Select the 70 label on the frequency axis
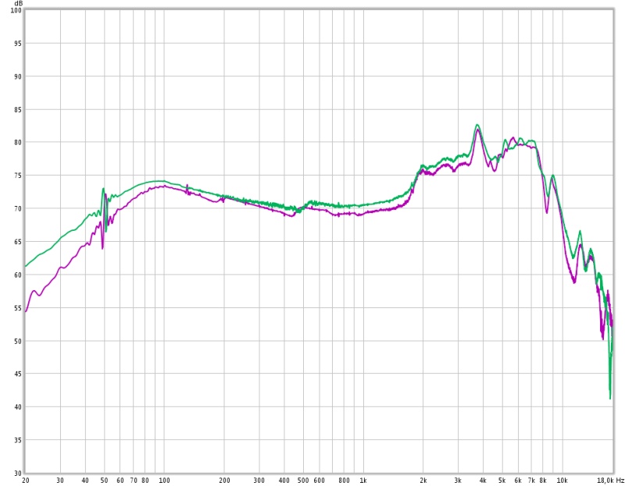The width and height of the screenshot is (625, 486). pyautogui.click(x=134, y=481)
